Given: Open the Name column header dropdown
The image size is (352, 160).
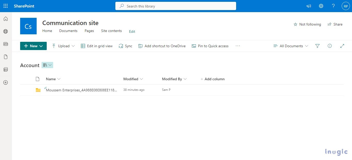Looking at the screenshot, I should (x=53, y=79).
